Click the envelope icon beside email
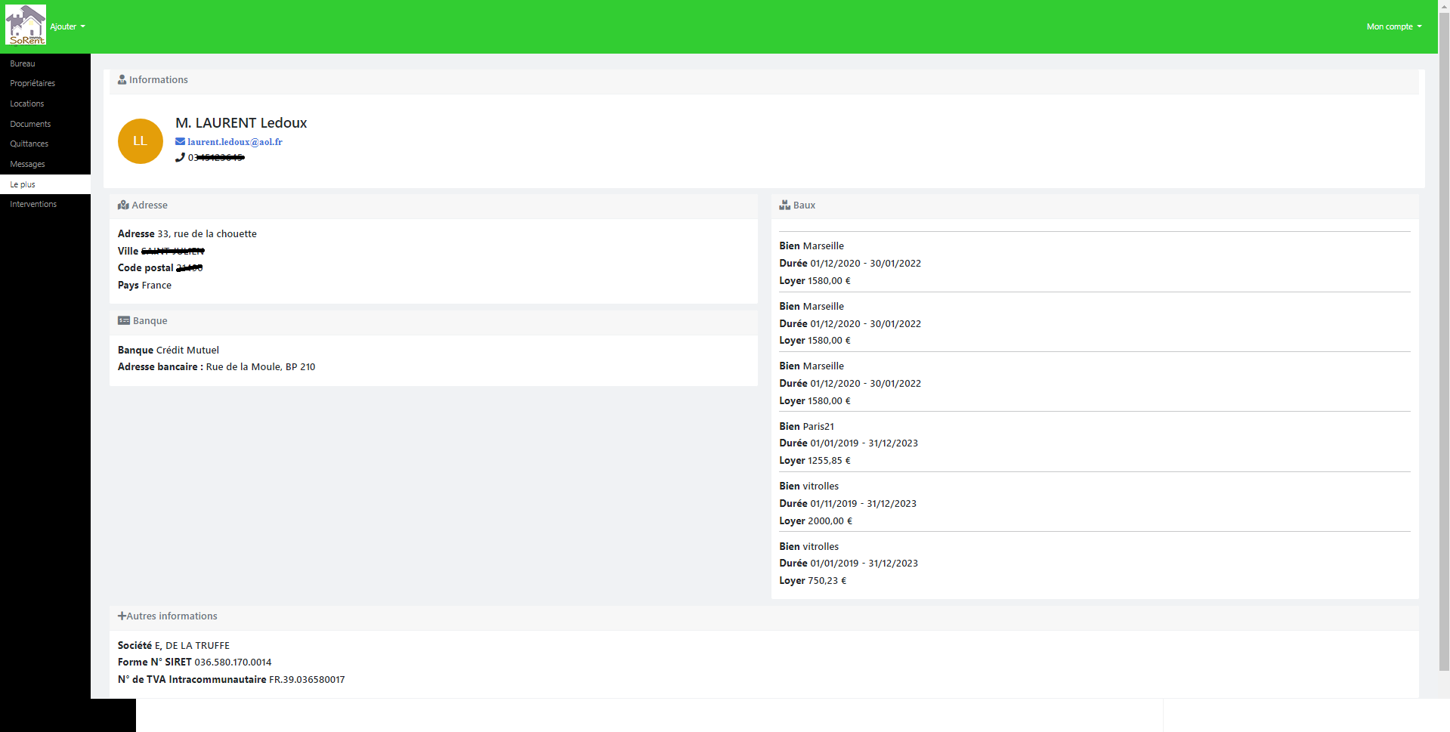 point(180,141)
